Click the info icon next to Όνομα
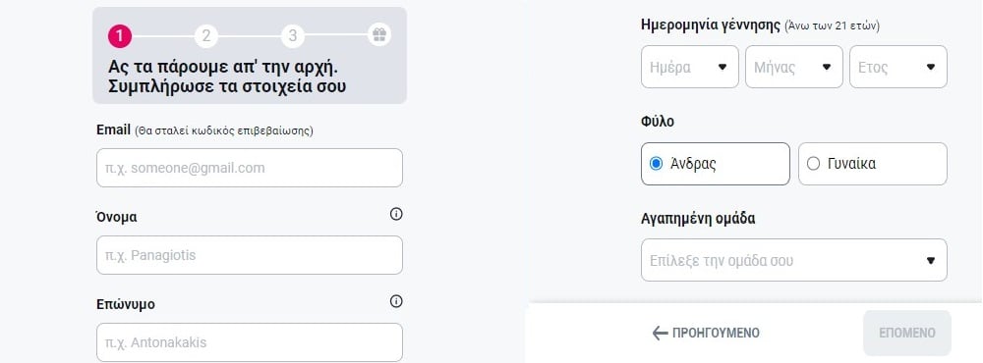Screen dimensions: 983x363 (x=395, y=214)
